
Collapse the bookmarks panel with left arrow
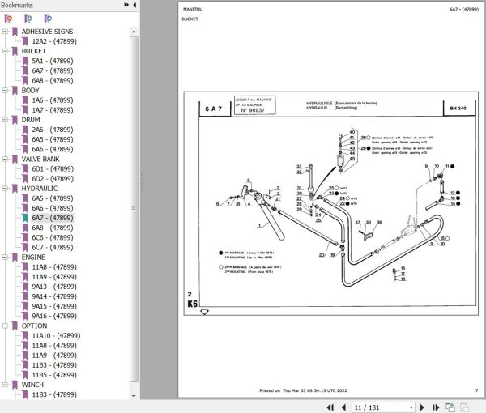[134, 5]
